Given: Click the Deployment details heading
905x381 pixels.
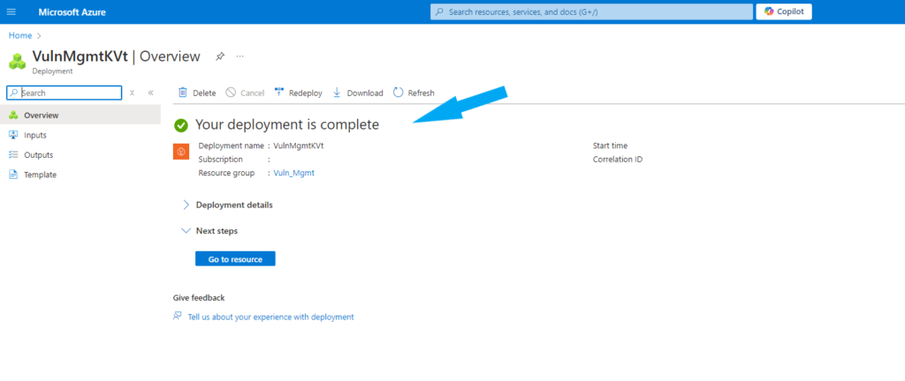Looking at the screenshot, I should 234,205.
